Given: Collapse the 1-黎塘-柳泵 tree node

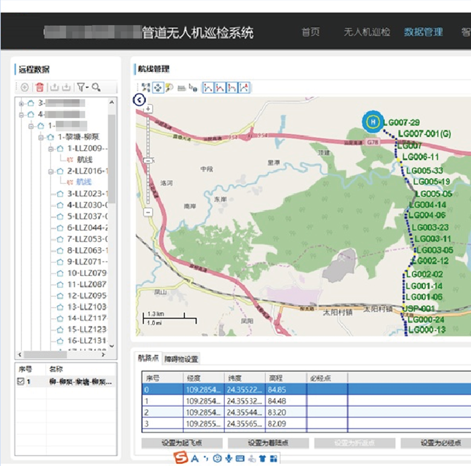Looking at the screenshot, I should 41,137.
